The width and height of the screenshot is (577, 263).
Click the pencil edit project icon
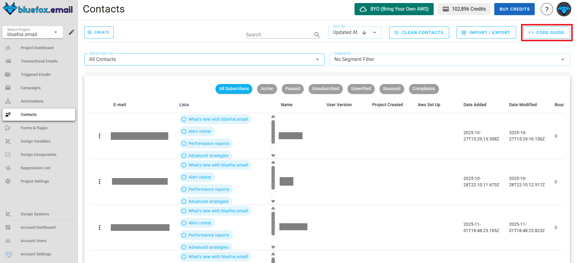pyautogui.click(x=72, y=32)
